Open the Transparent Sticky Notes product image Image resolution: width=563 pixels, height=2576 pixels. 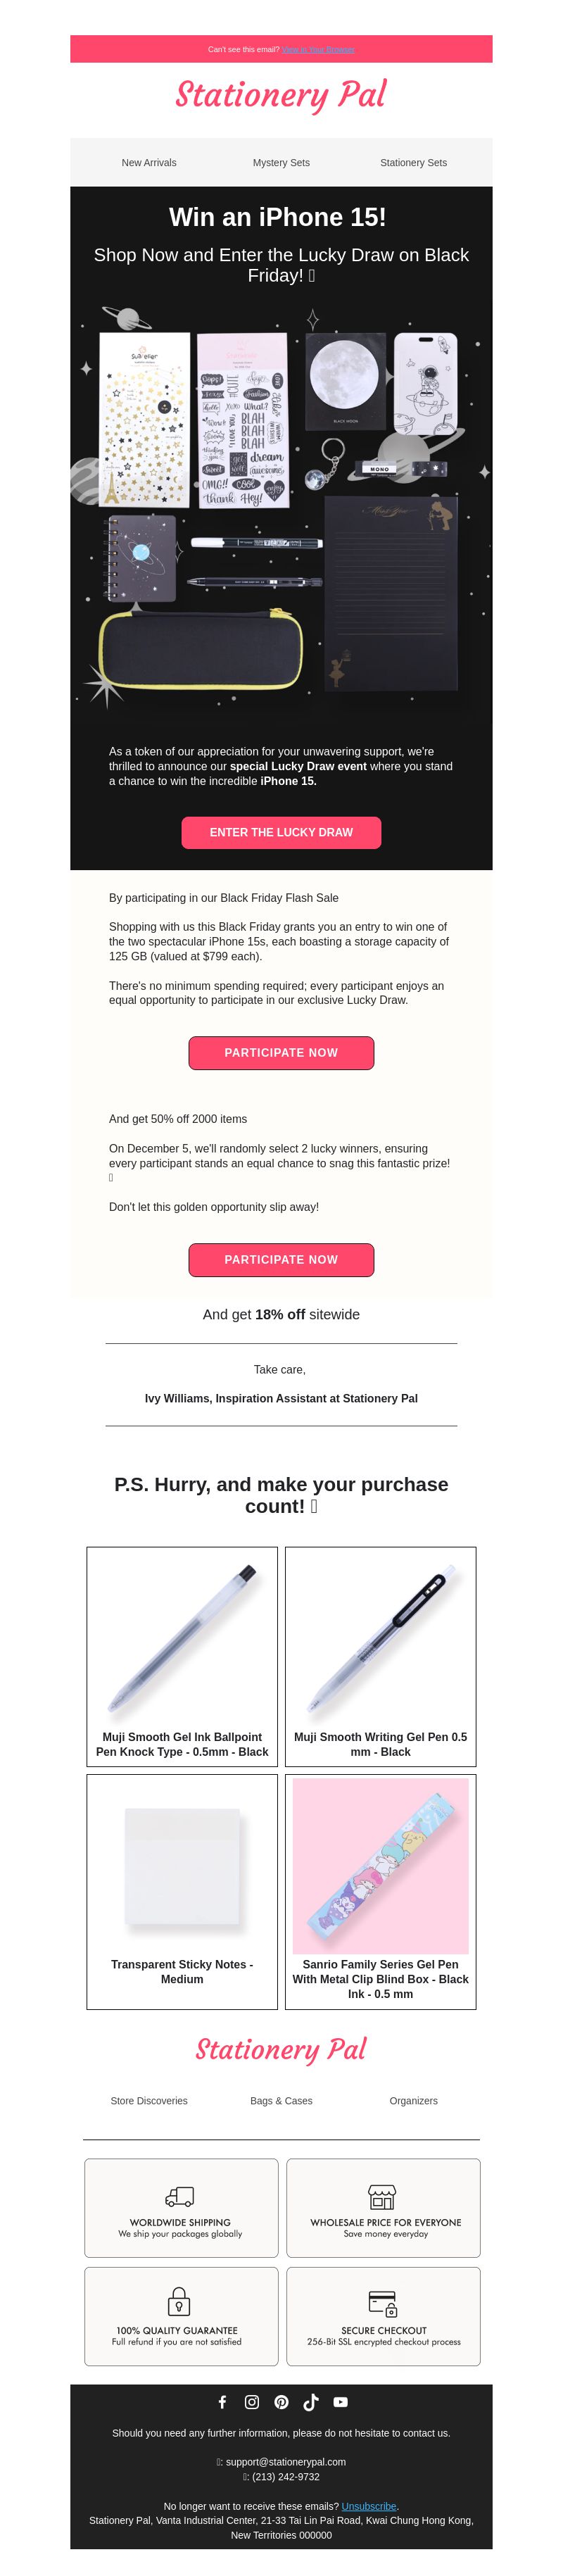coord(182,1866)
